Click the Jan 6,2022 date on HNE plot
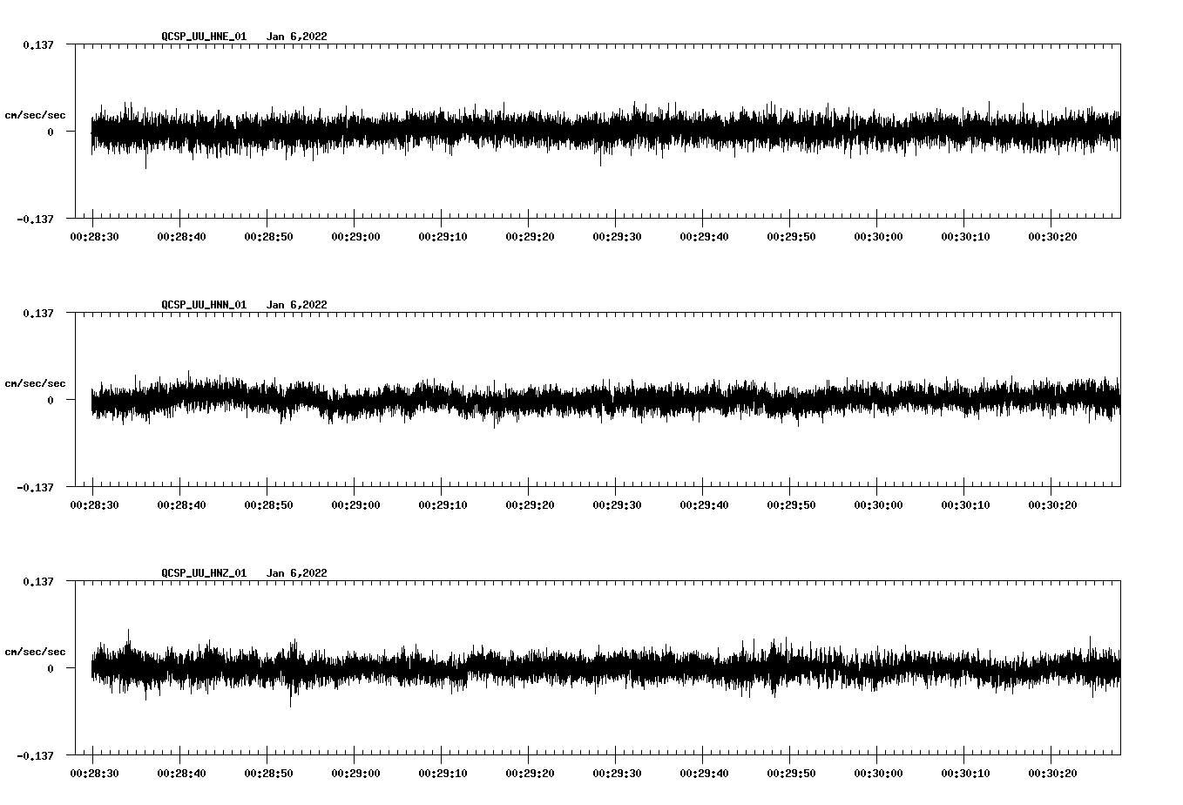Screen dimensions: 1183x805 (296, 37)
